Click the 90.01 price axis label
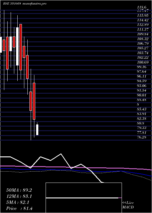The width and height of the screenshot is (152, 213). pos(142,95)
